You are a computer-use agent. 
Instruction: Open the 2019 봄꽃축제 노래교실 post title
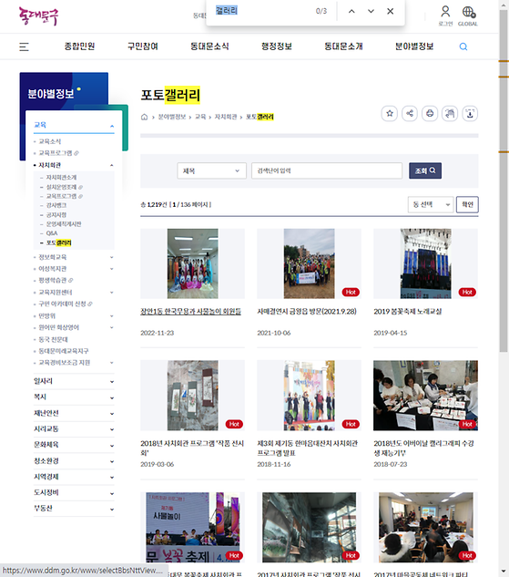[x=408, y=312]
